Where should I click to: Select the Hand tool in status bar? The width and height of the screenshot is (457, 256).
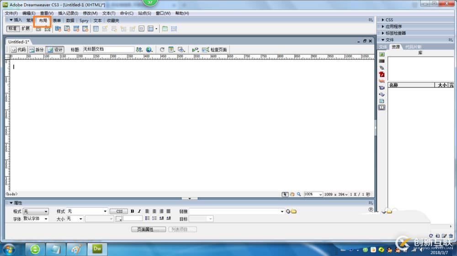click(x=292, y=195)
